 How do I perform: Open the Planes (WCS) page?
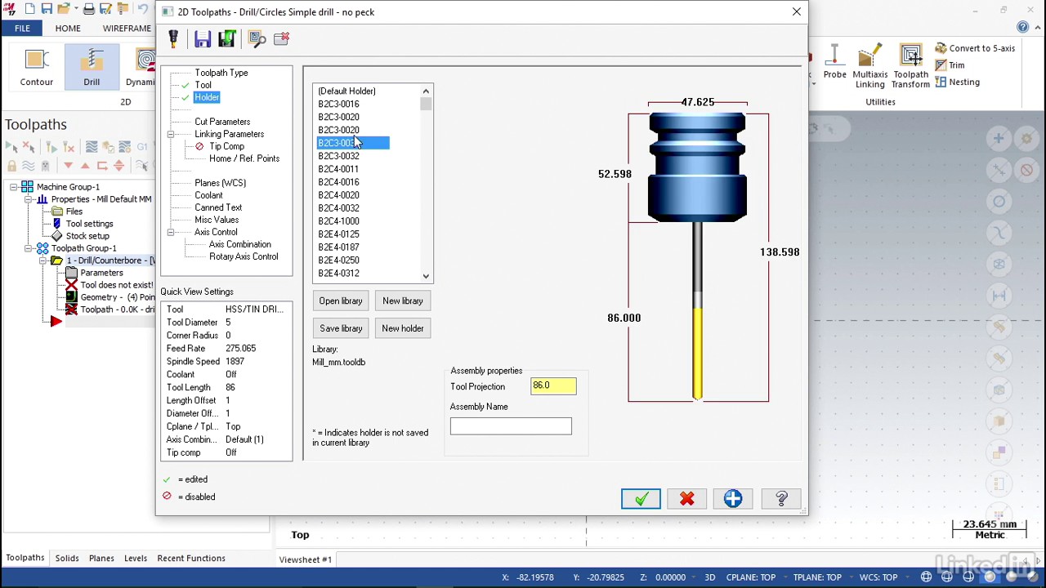[x=221, y=183]
